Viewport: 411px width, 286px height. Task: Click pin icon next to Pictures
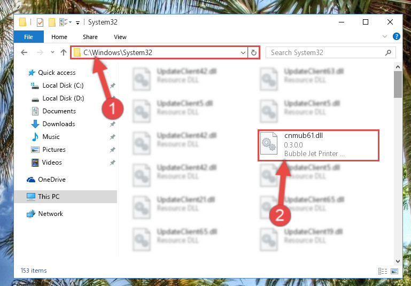click(x=112, y=150)
